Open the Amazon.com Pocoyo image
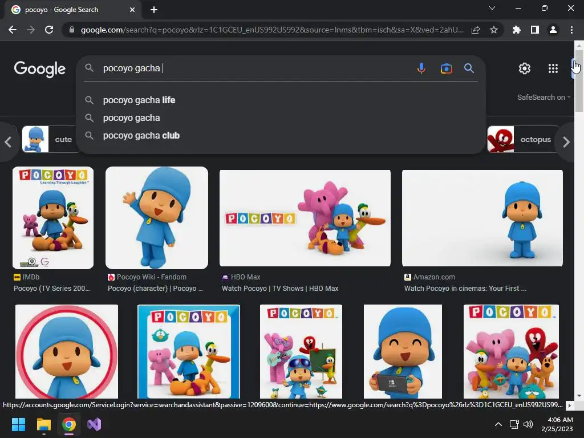584x438 pixels. tap(482, 218)
